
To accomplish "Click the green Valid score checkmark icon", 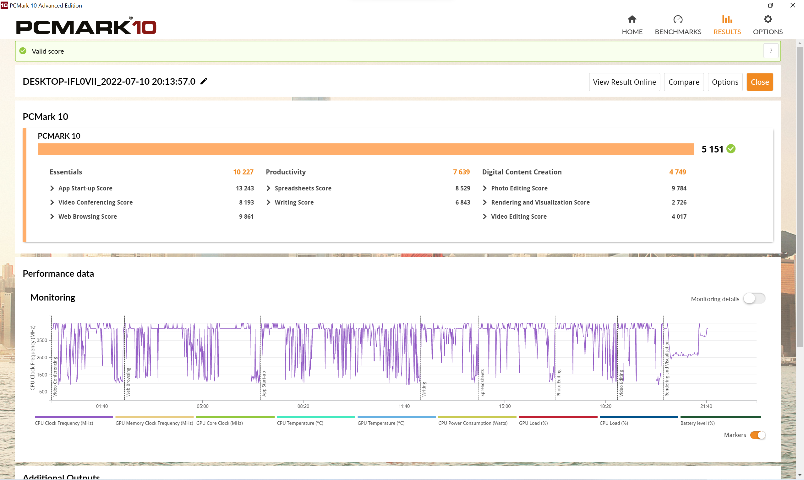I will point(23,51).
